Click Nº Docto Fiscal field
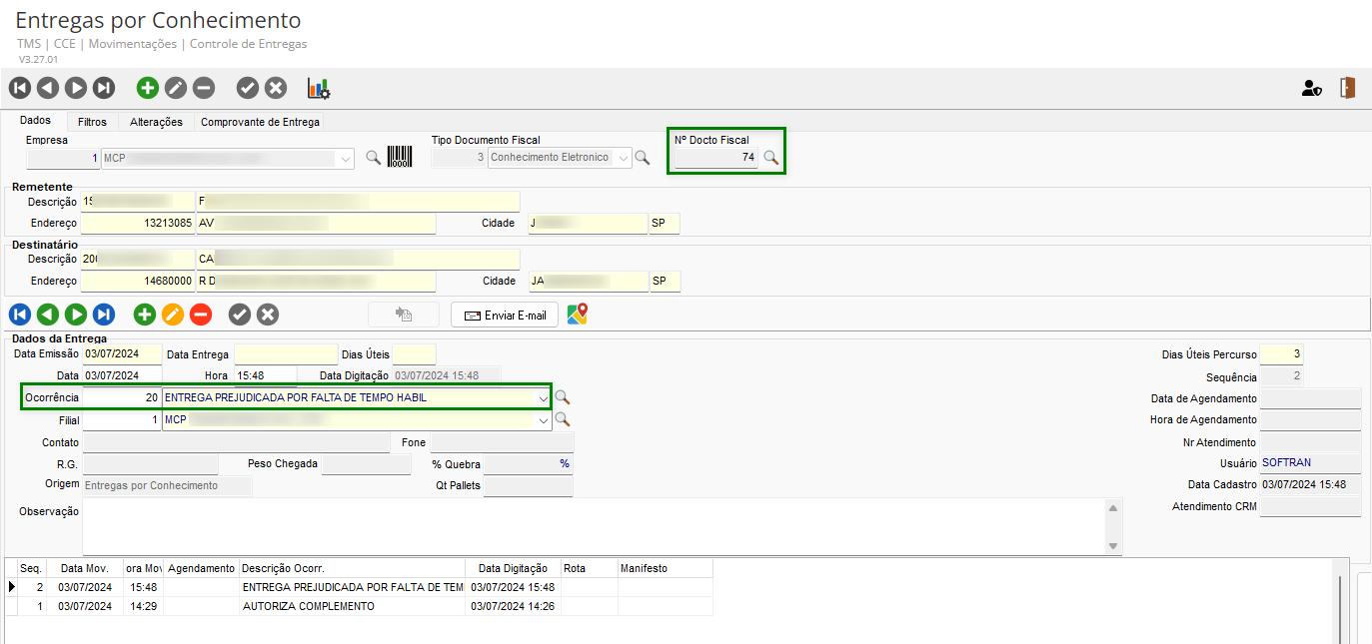The width and height of the screenshot is (1372, 644). pyautogui.click(x=715, y=158)
